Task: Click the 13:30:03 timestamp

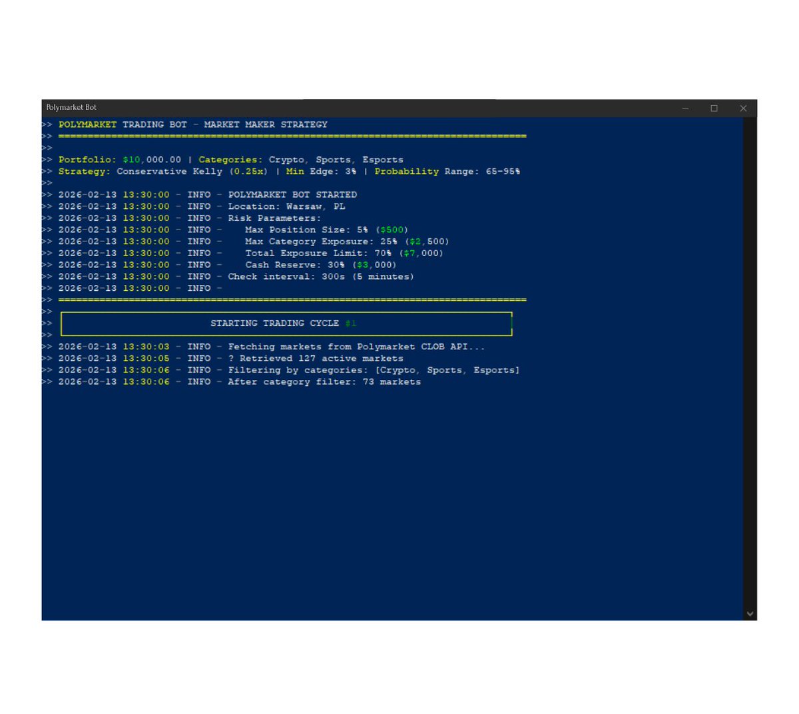Action: pyautogui.click(x=146, y=347)
